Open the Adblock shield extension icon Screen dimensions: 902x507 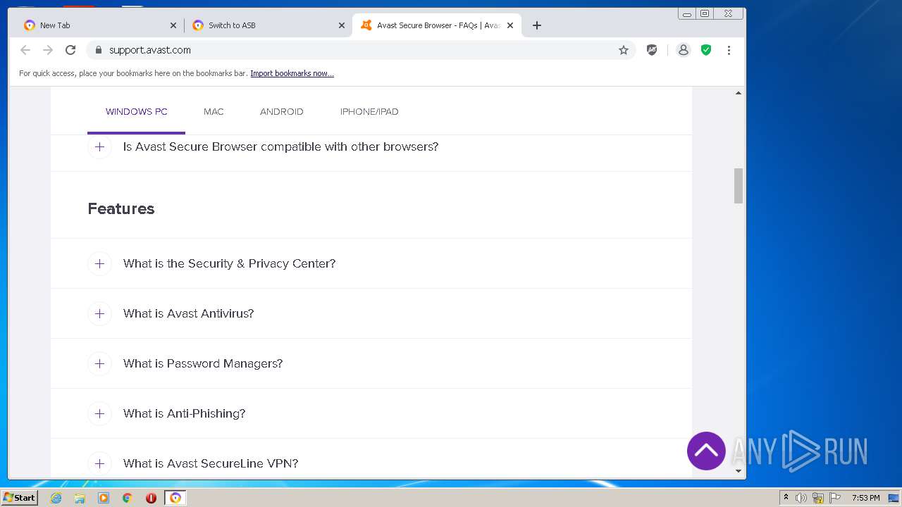(652, 50)
